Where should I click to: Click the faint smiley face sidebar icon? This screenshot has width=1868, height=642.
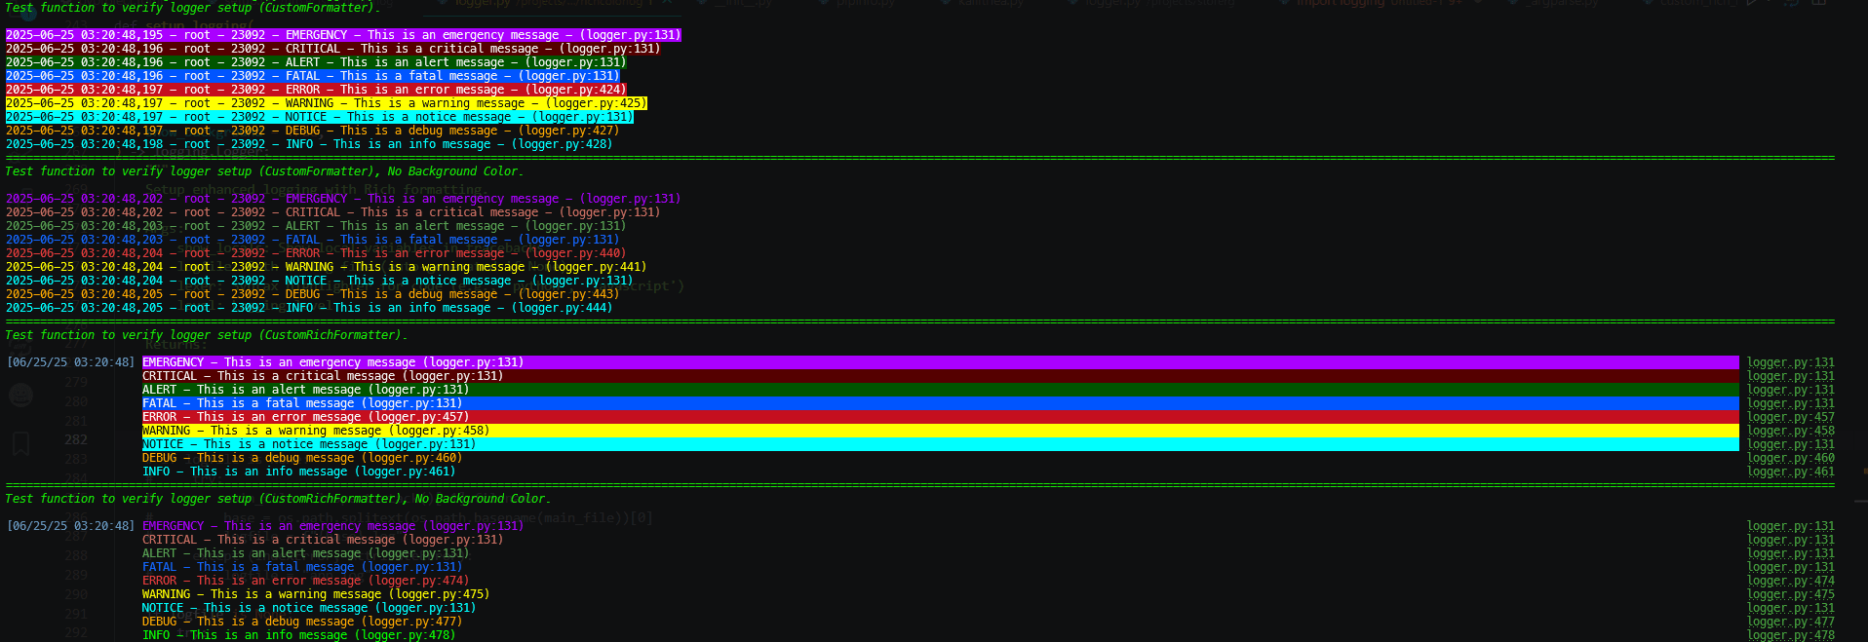pyautogui.click(x=20, y=395)
